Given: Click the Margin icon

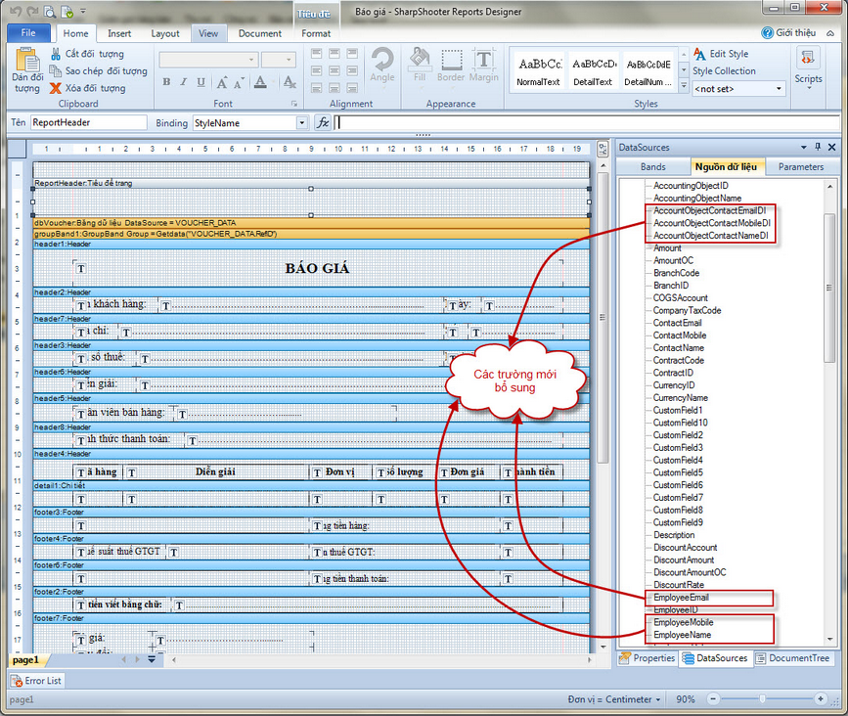Looking at the screenshot, I should pyautogui.click(x=483, y=59).
